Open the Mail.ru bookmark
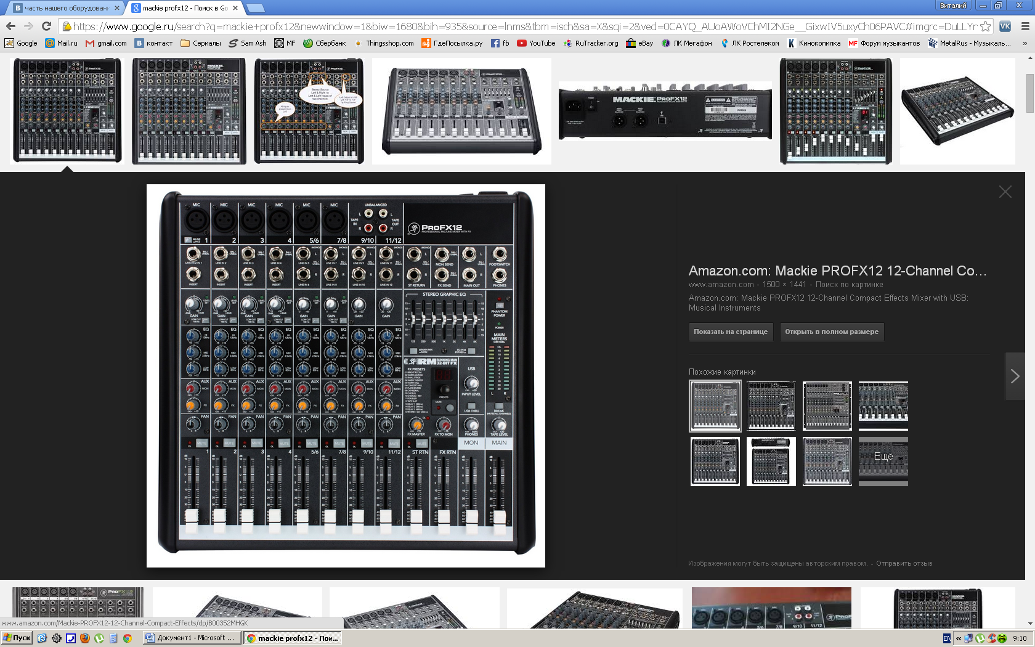This screenshot has height=647, width=1035. tap(62, 43)
